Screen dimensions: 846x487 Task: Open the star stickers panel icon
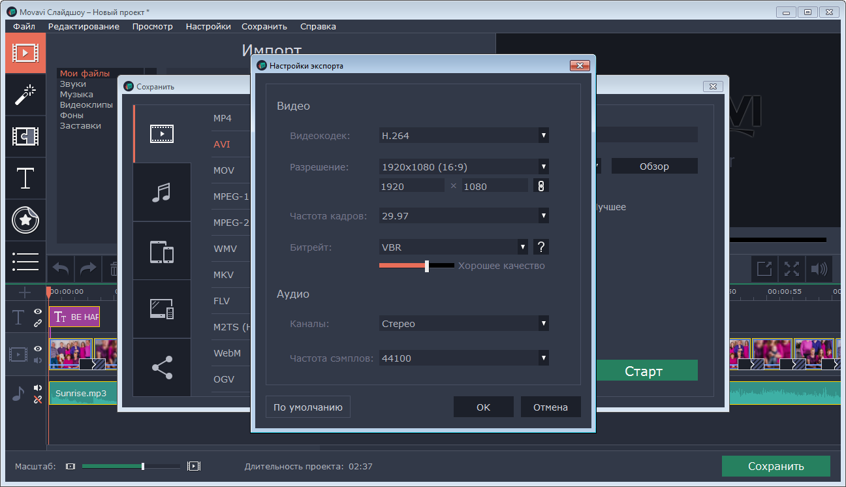click(x=25, y=221)
